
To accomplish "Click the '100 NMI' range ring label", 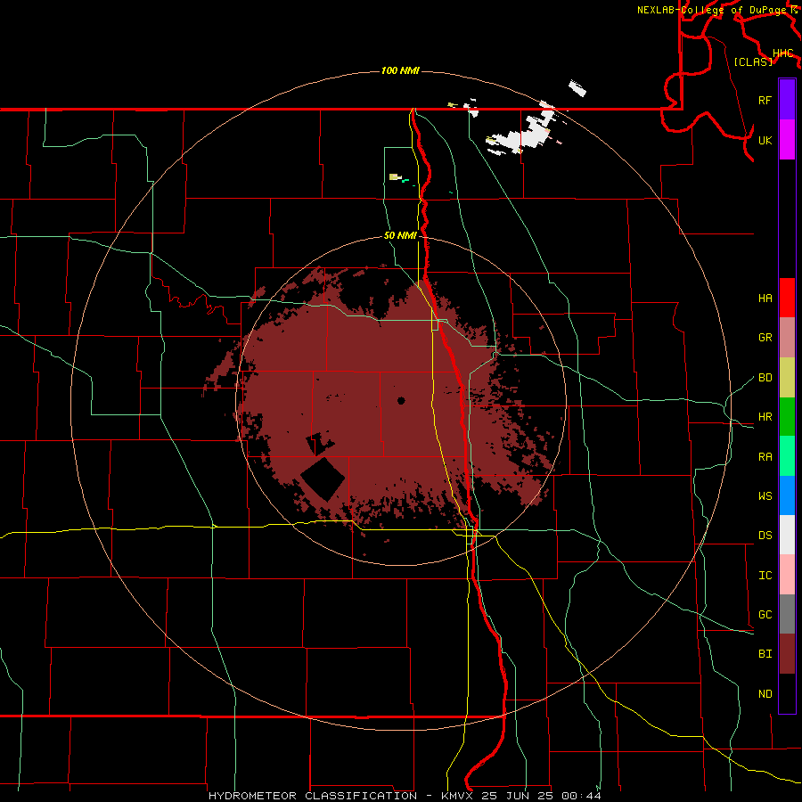I will click(x=400, y=70).
